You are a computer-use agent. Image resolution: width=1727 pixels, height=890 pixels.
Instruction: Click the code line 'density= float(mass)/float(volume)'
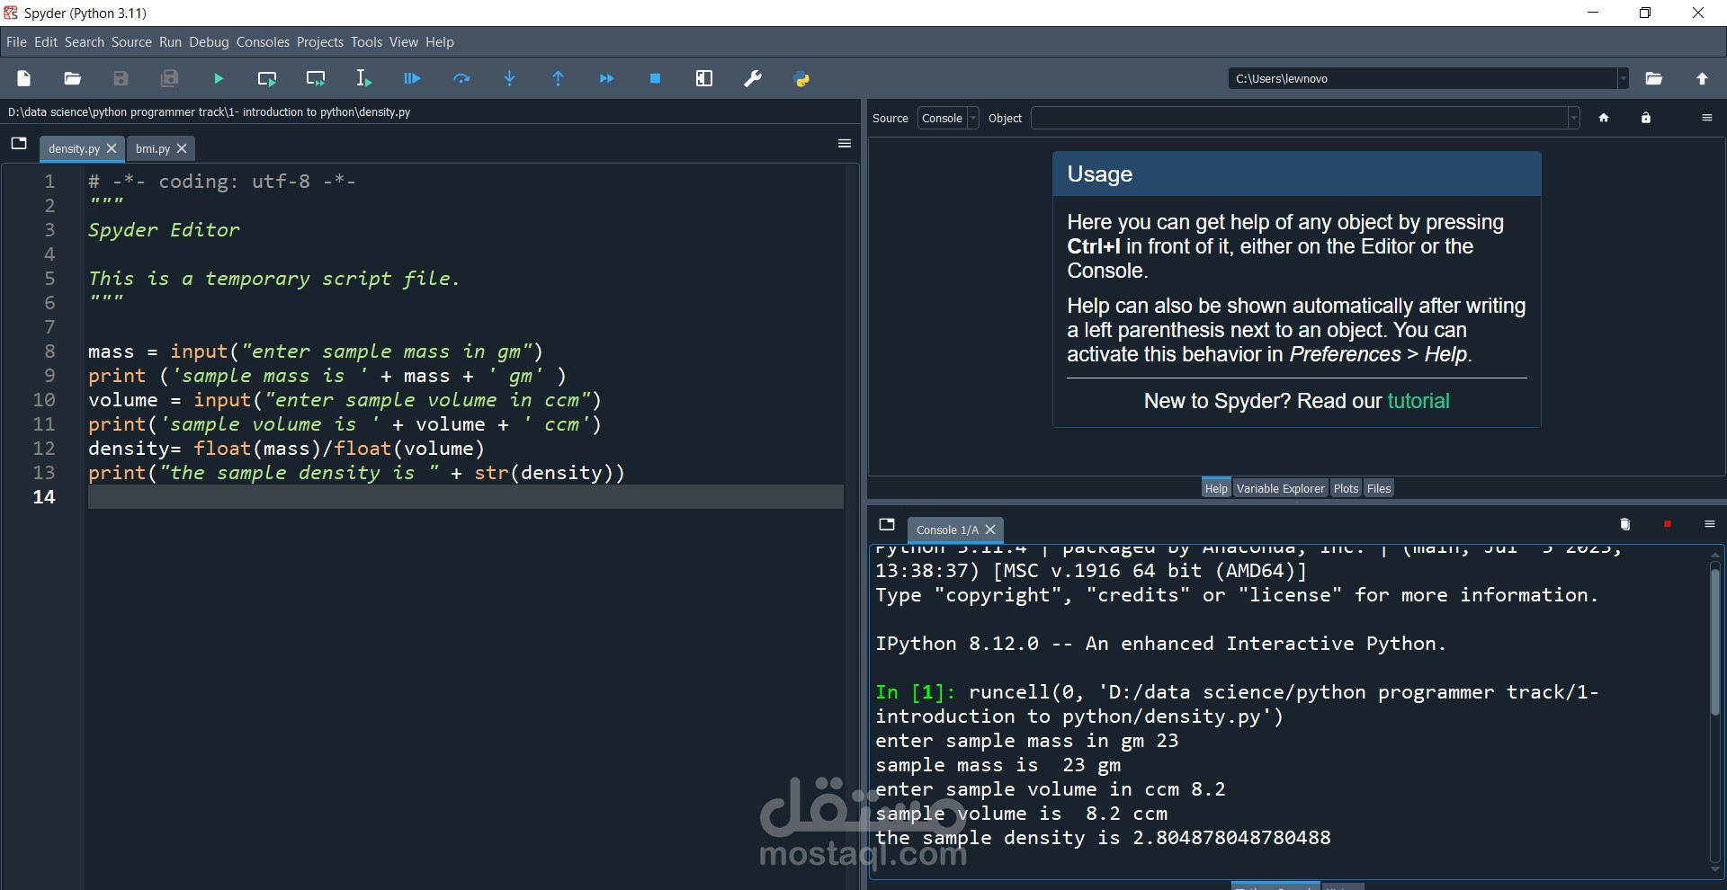click(287, 449)
